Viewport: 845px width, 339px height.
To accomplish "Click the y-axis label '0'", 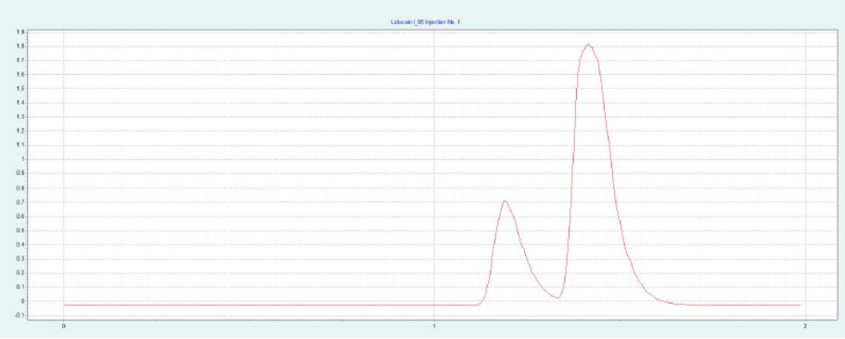I will point(22,301).
